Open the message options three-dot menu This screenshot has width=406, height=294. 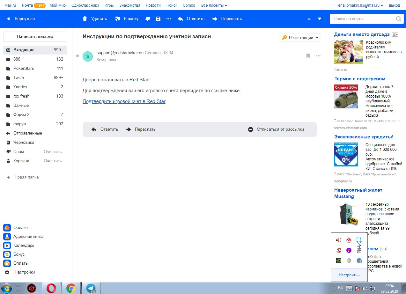318,56
